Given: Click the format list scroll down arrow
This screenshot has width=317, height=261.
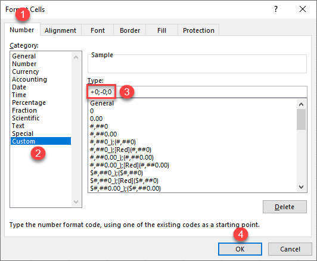Looking at the screenshot, I should [x=302, y=187].
